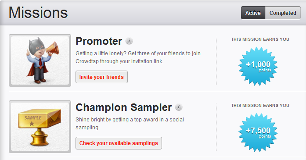The image size is (306, 160).
Task: Click THIS MISSION EARNS YOU label for Champion Sampler
Action: [x=260, y=106]
